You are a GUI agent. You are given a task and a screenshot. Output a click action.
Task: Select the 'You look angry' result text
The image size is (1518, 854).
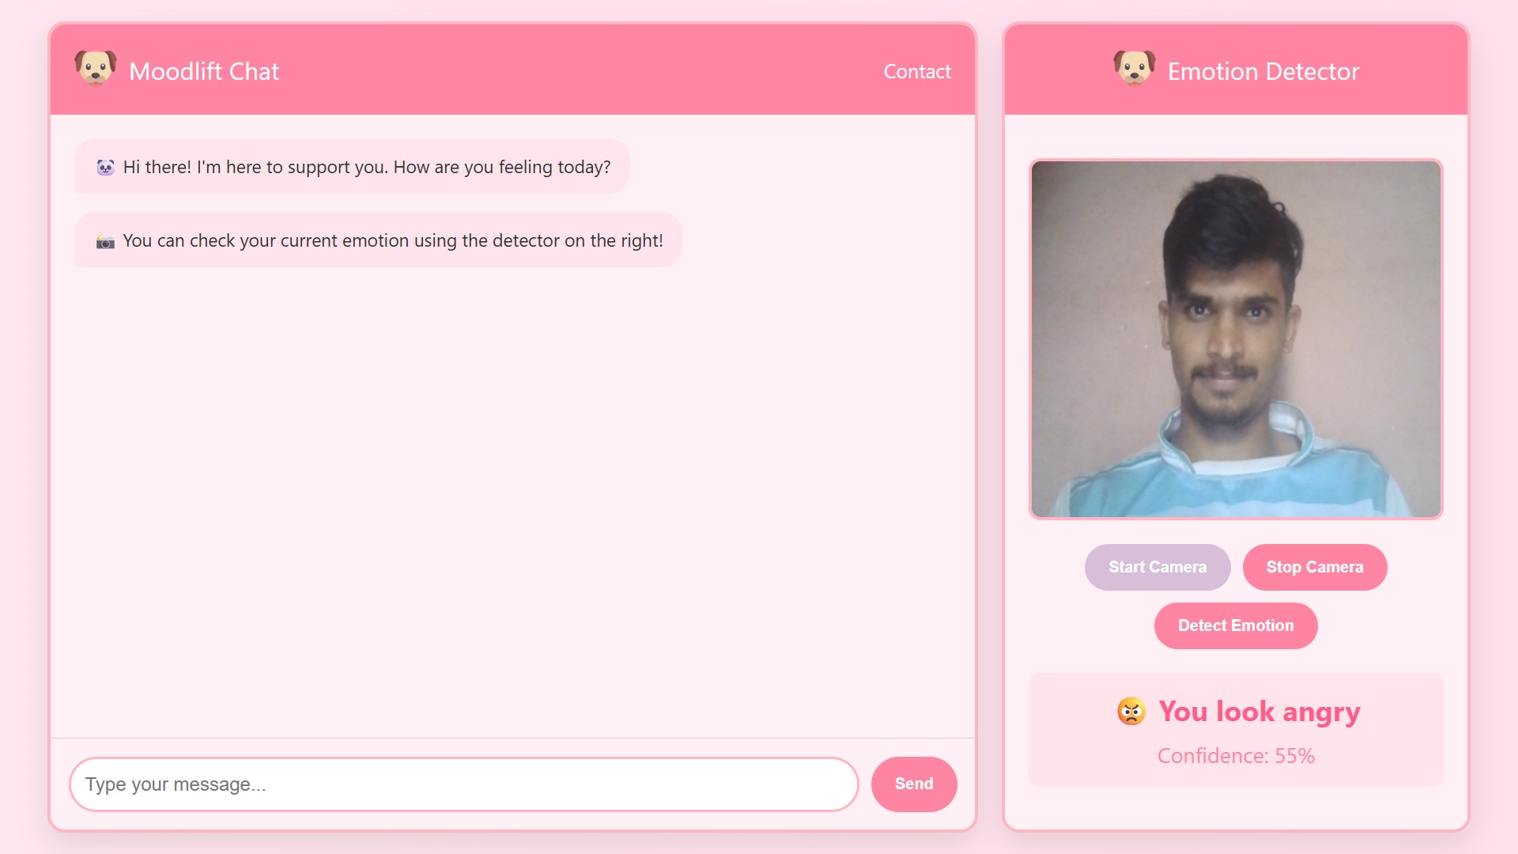click(x=1259, y=711)
